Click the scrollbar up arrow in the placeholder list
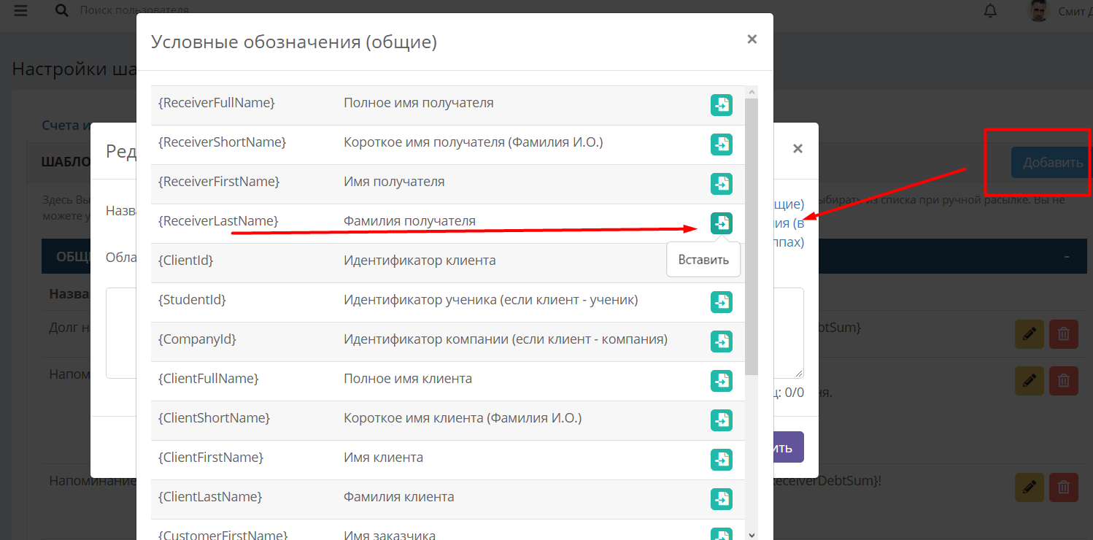Image resolution: width=1093 pixels, height=540 pixels. tap(752, 92)
